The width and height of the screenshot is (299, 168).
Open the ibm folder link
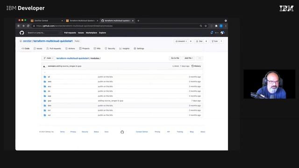tap(50, 105)
